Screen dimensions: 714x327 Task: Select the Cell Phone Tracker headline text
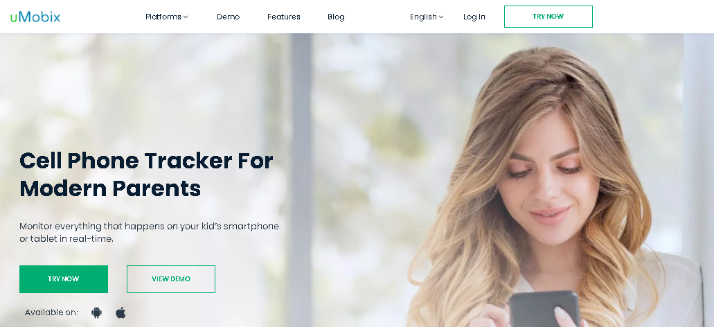pos(146,175)
